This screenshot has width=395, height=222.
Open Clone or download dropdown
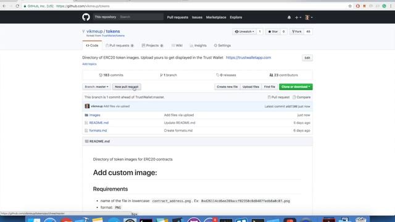(x=296, y=87)
